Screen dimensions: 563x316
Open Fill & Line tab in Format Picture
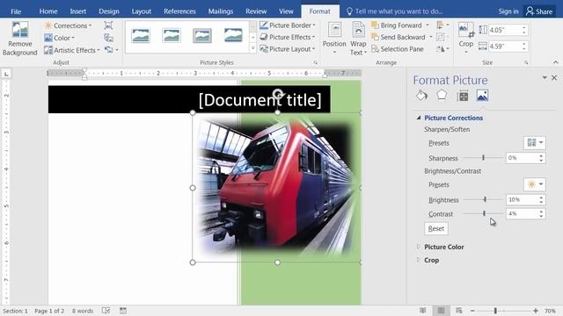[x=421, y=96]
